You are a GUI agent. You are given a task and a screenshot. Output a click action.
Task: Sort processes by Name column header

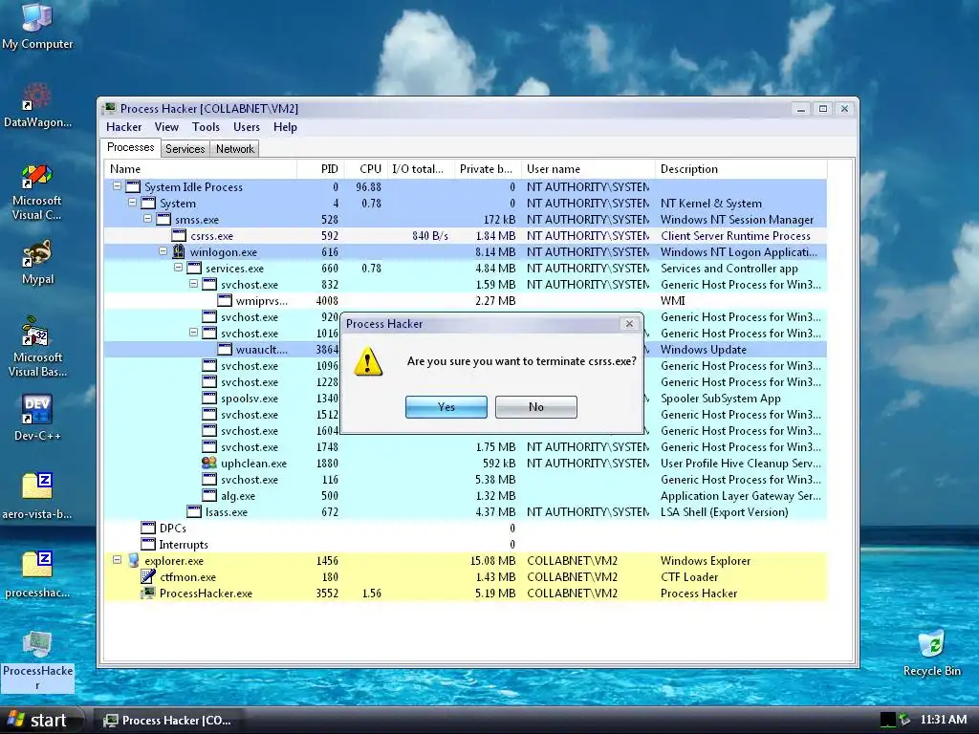200,169
